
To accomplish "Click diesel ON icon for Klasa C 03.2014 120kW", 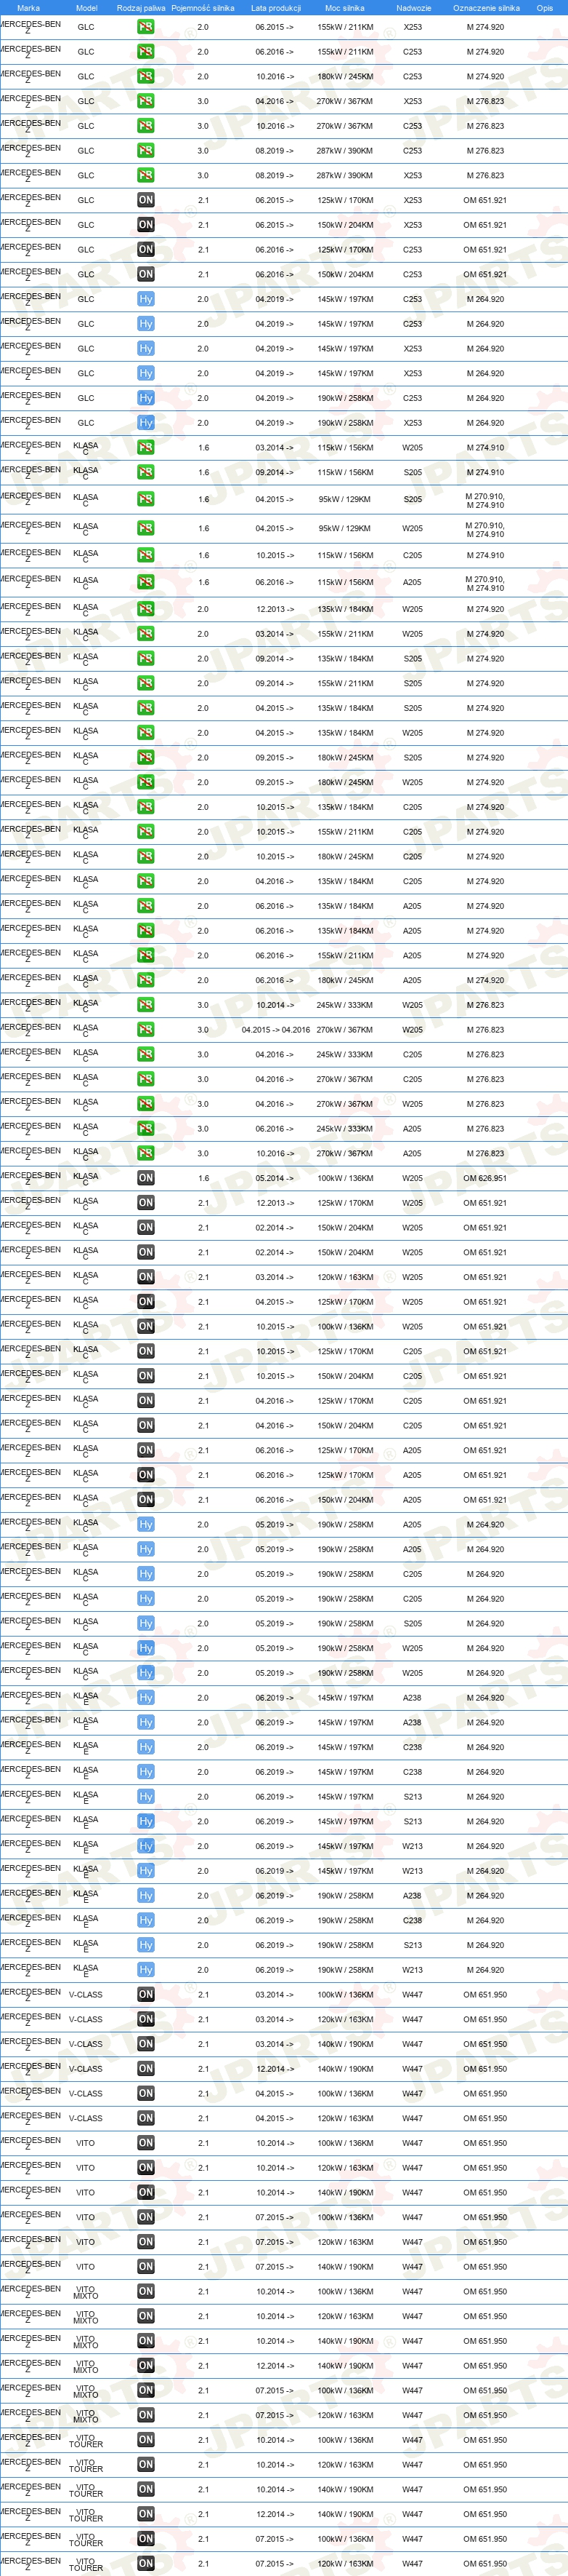I will 146,1277.
